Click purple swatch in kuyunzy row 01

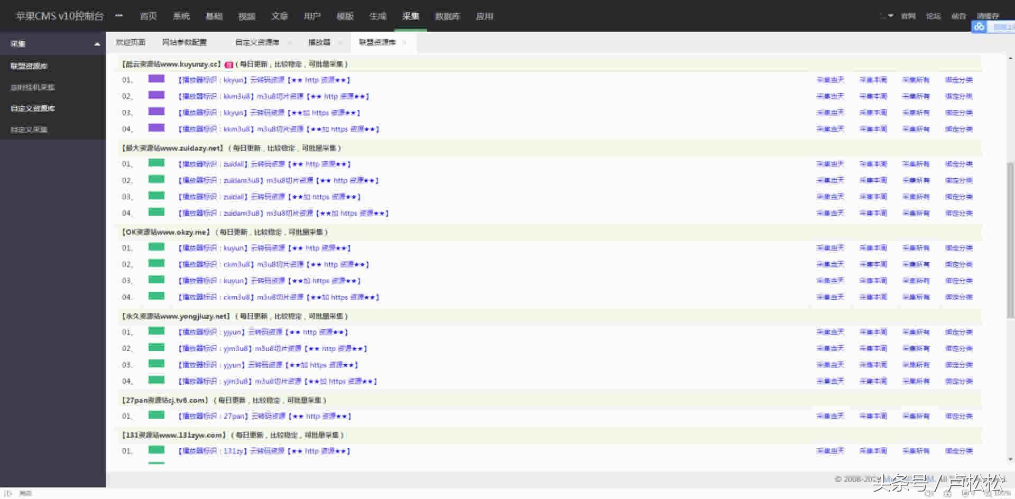[x=156, y=79]
